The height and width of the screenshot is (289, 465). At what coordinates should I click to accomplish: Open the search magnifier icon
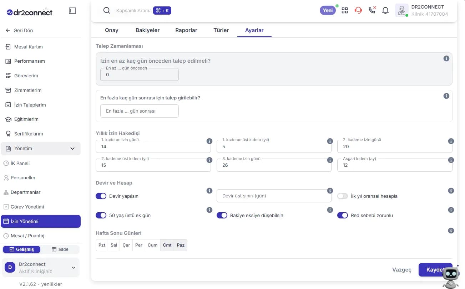[x=106, y=10]
